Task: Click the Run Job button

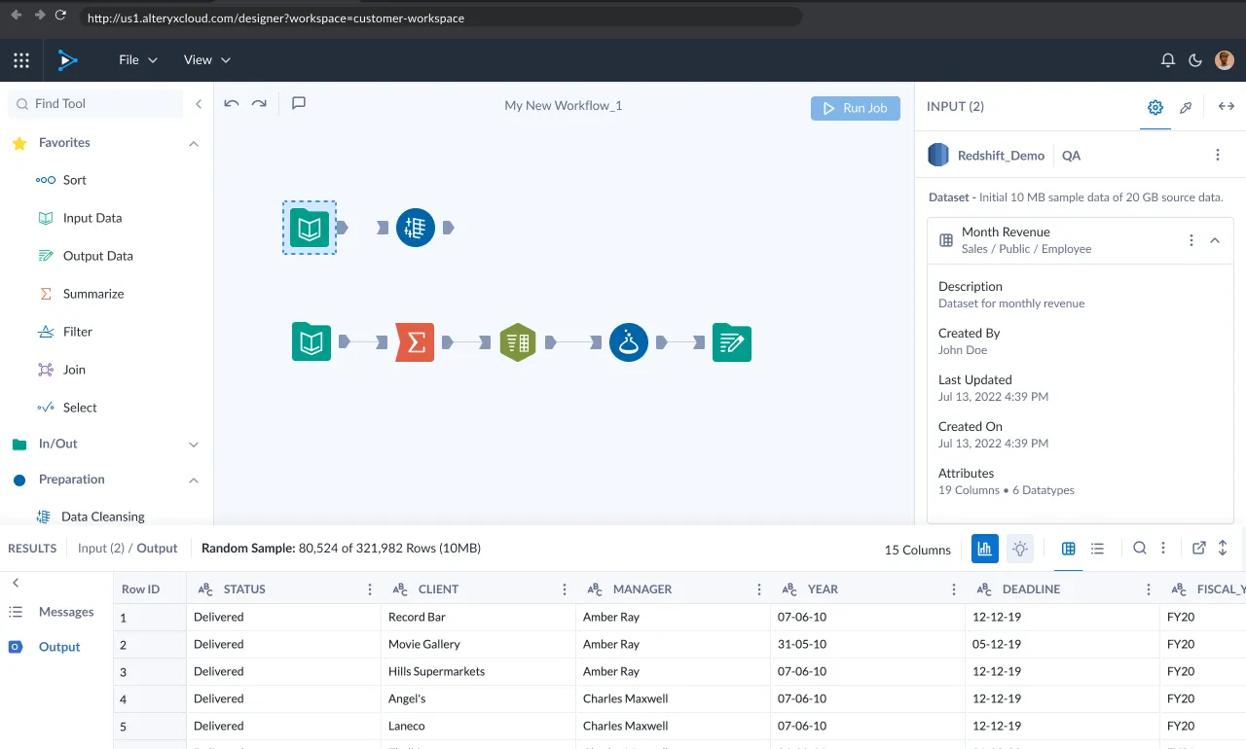Action: coord(856,108)
